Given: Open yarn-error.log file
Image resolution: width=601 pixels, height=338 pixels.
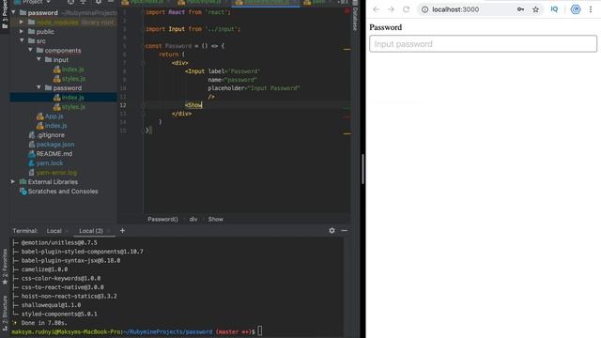Looking at the screenshot, I should tap(56, 173).
